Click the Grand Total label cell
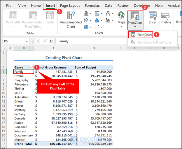Screen dimensions: 182x149 [24, 144]
